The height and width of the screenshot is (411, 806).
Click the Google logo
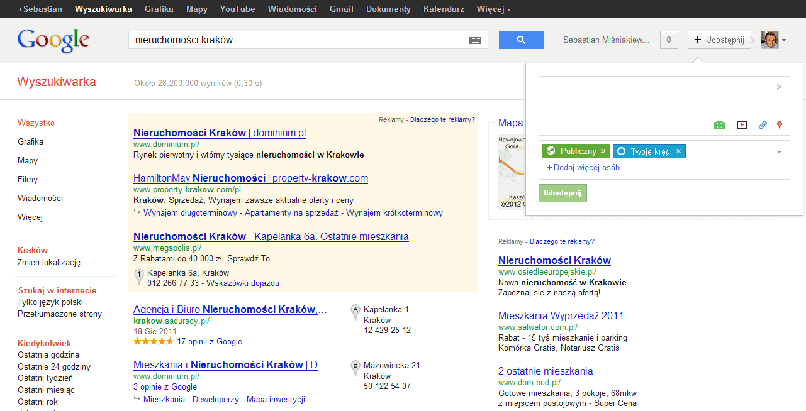[53, 40]
